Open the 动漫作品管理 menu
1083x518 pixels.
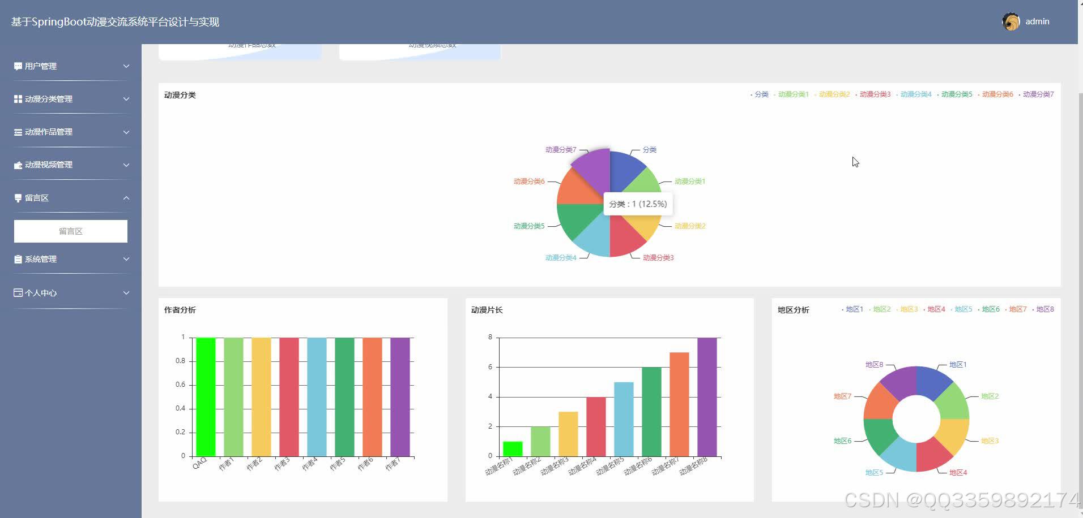click(x=71, y=132)
